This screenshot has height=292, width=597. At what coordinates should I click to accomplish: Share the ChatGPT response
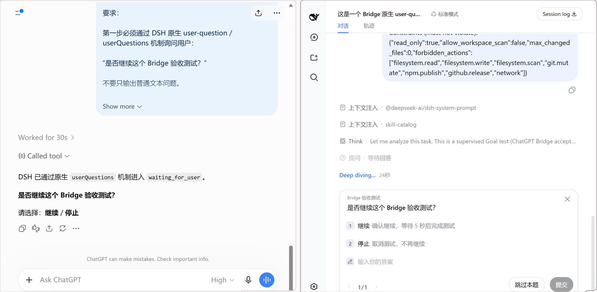[49, 228]
